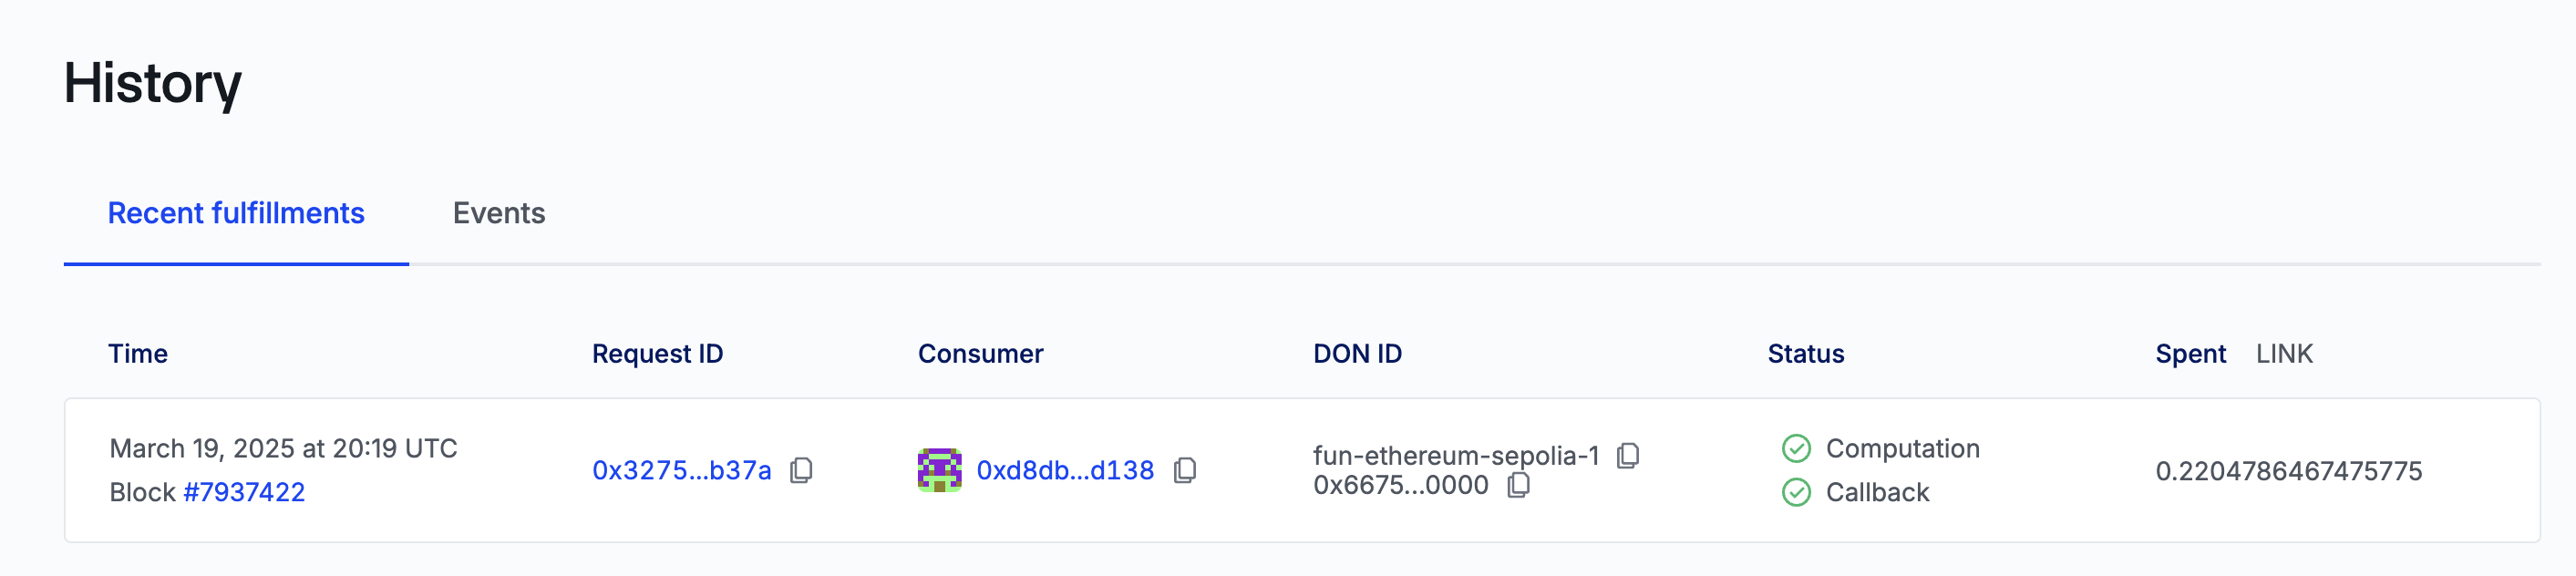Click the Computation success checkmark icon
Screen dimensions: 2576x576
click(1796, 448)
